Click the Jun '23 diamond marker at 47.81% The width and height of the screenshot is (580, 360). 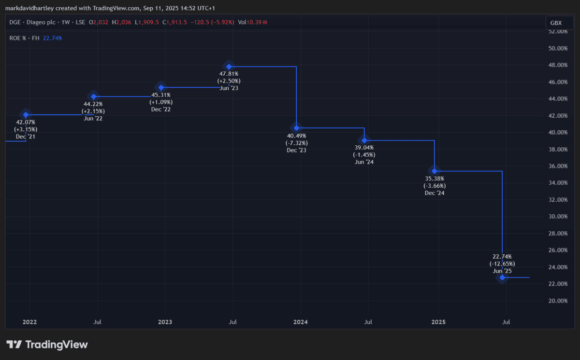coord(229,66)
